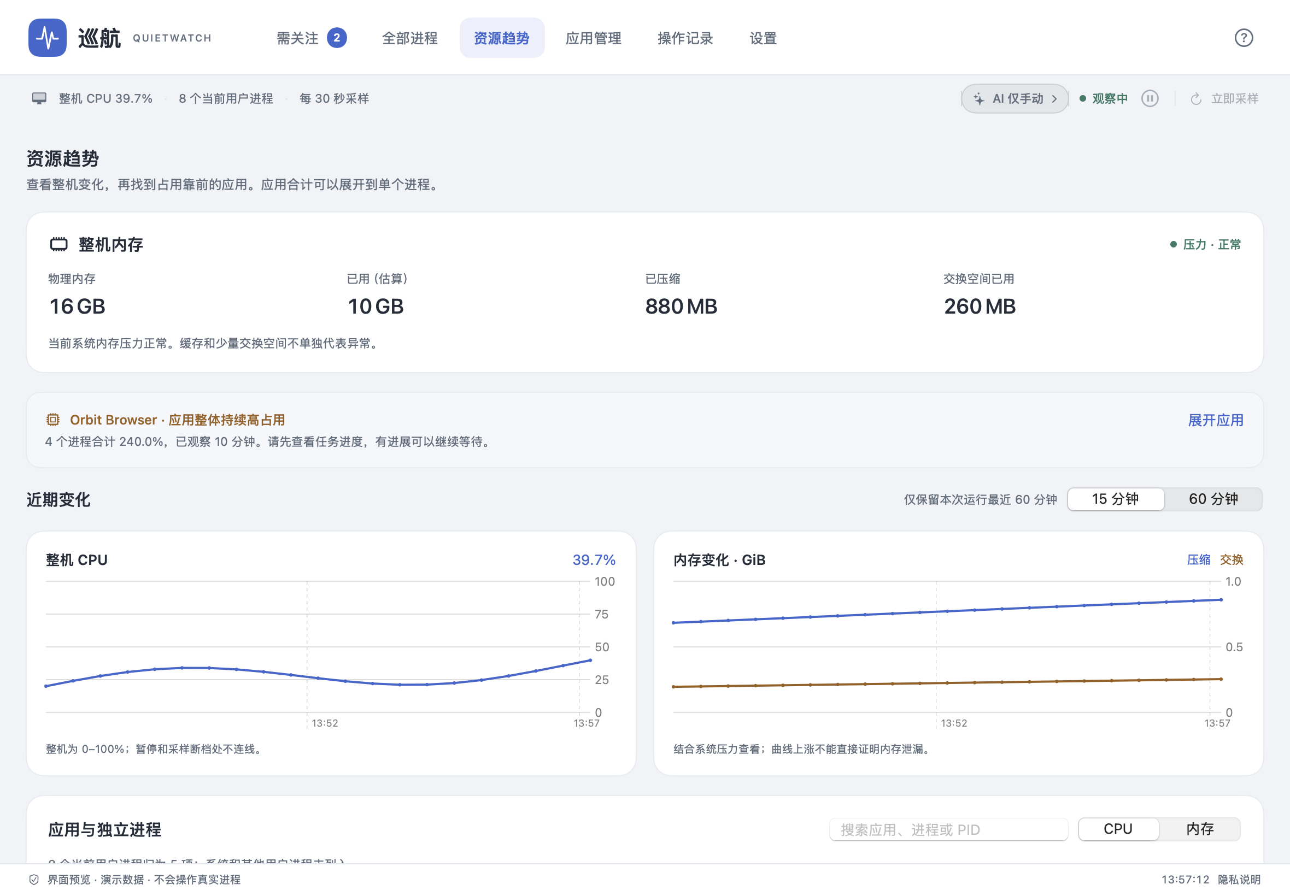The width and height of the screenshot is (1290, 896).
Task: Click the 16 GB physical memory value
Action: point(77,306)
